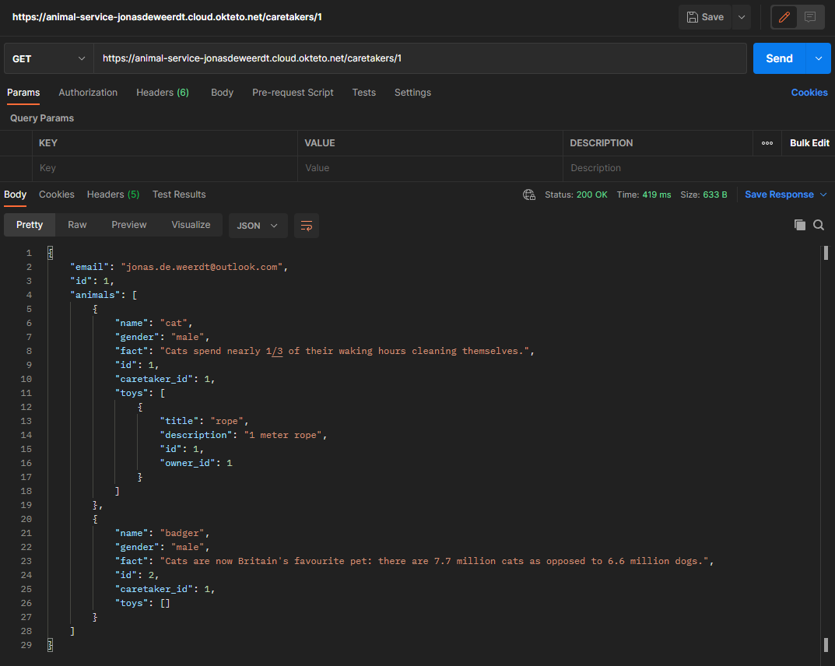Click the network information globe icon

pyautogui.click(x=529, y=195)
